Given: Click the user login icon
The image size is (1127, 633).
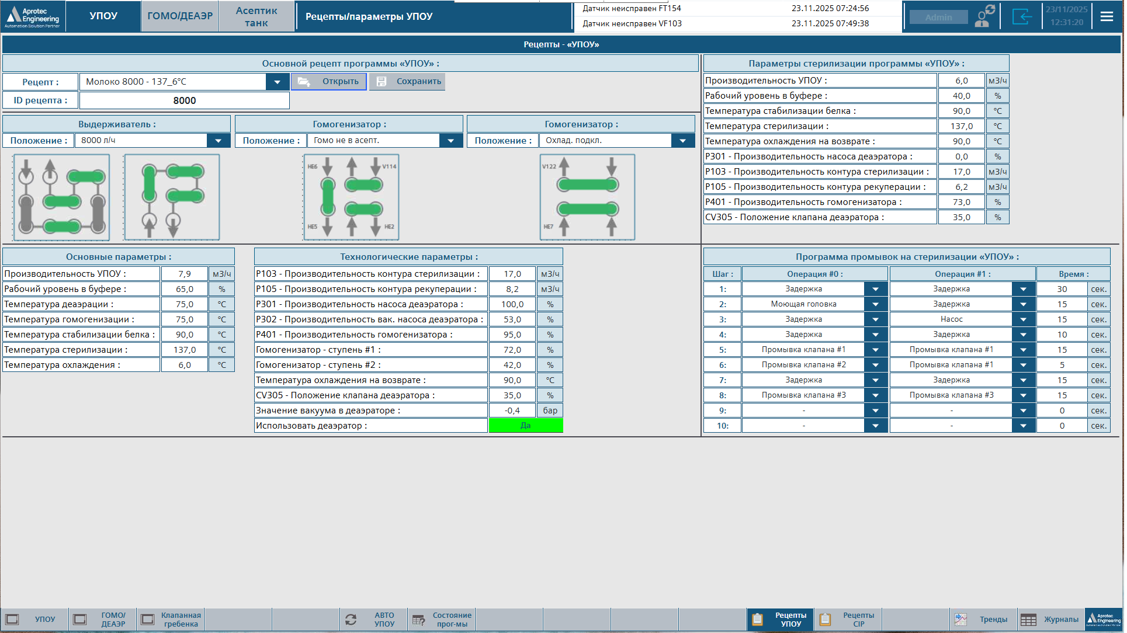Looking at the screenshot, I should (x=985, y=16).
